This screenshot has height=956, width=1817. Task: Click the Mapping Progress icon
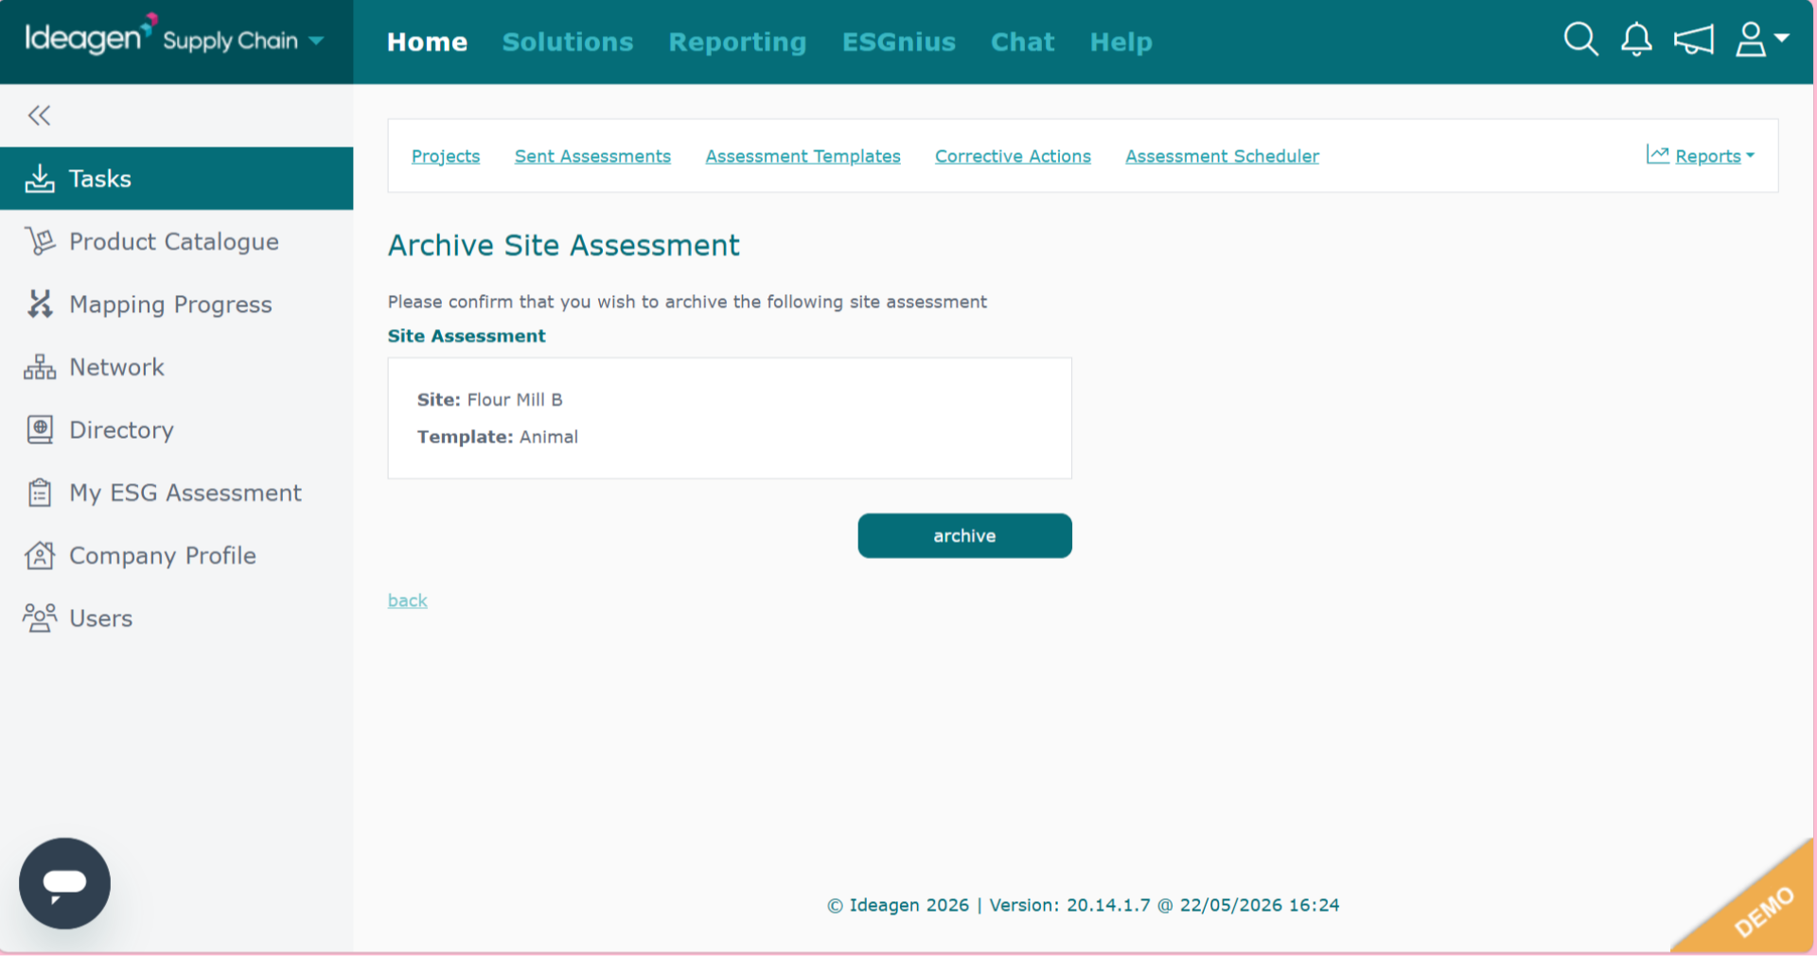tap(40, 304)
